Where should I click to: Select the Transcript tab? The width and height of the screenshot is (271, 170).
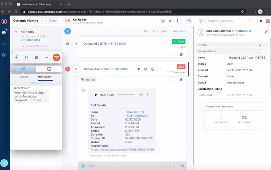pos(45,77)
